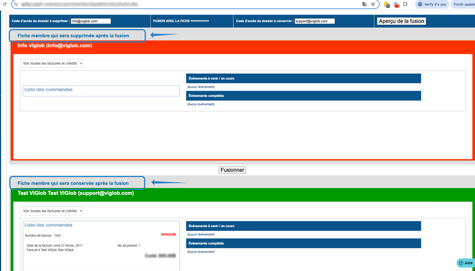Open invoices dropdown in Info Viglob card
475x271 pixels.
pos(52,63)
